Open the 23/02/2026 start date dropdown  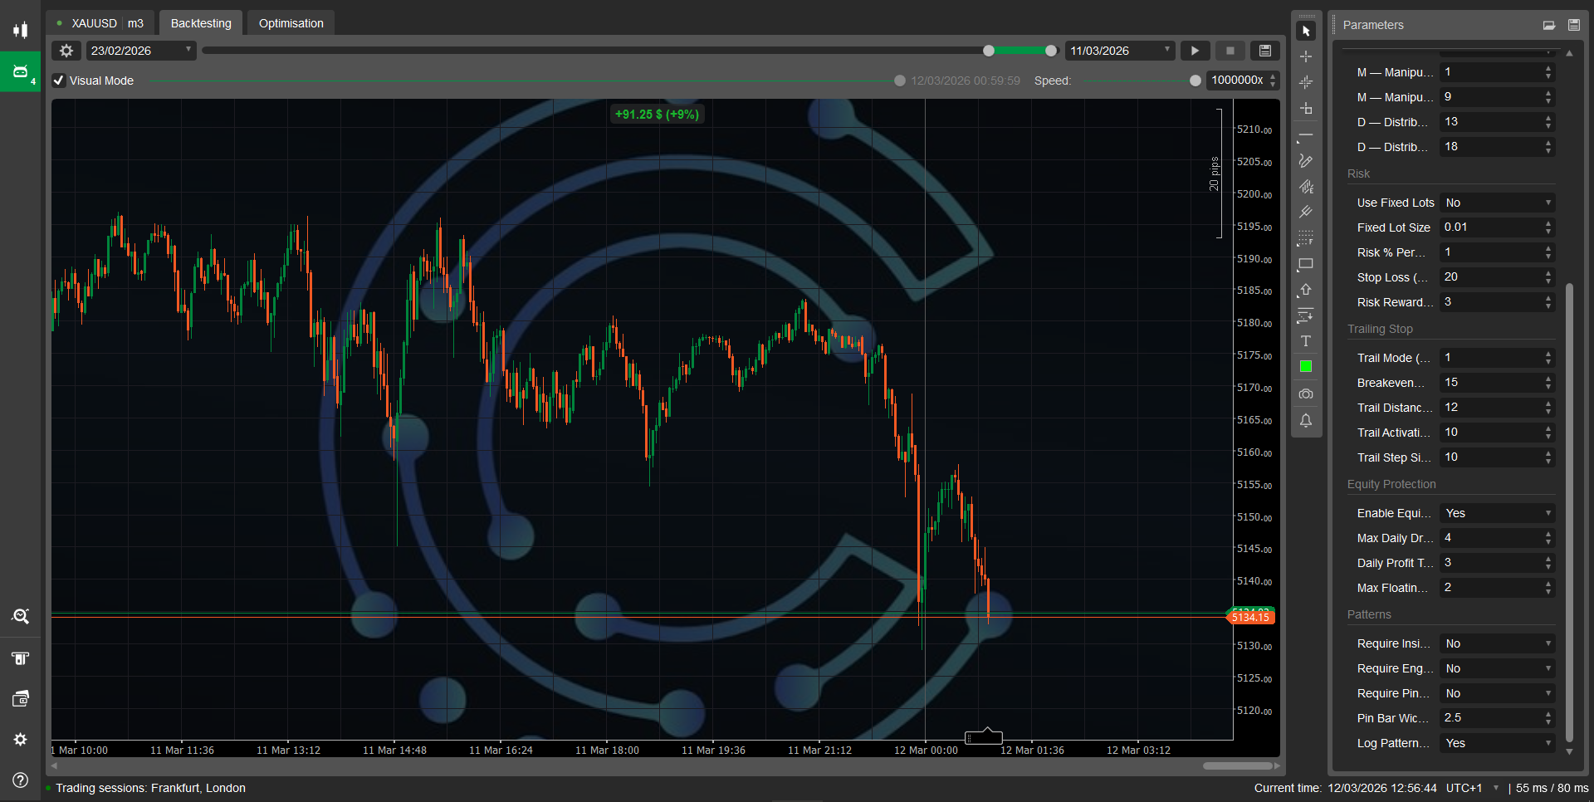pyautogui.click(x=140, y=51)
